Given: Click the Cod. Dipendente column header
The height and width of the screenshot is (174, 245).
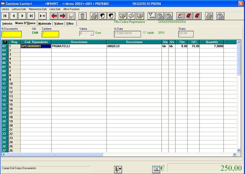Looking at the screenshot, I should [x=36, y=42].
